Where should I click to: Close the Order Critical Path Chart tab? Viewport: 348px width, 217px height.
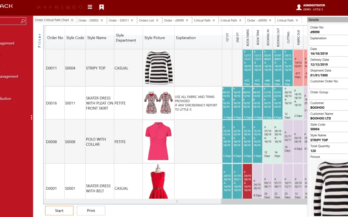[72, 20]
